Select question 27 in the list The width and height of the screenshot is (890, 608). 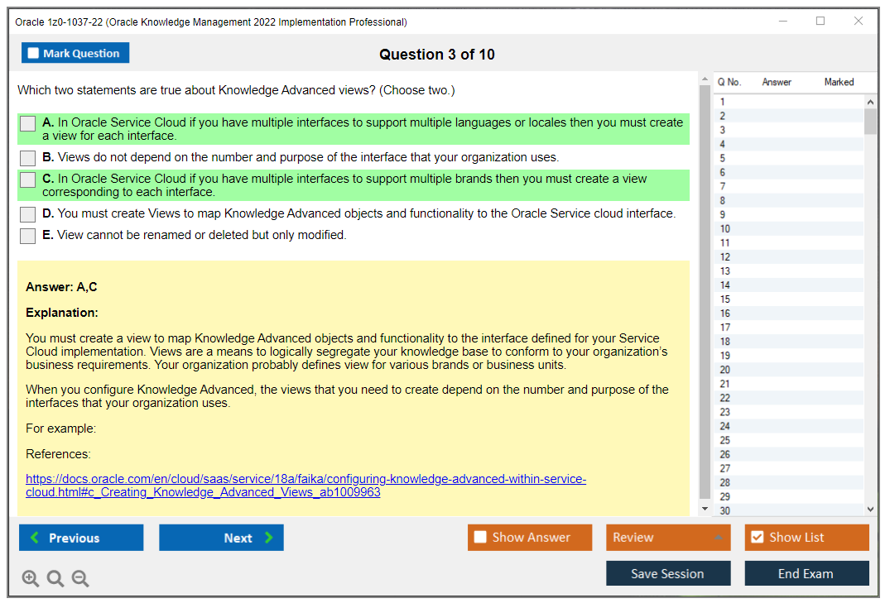789,468
